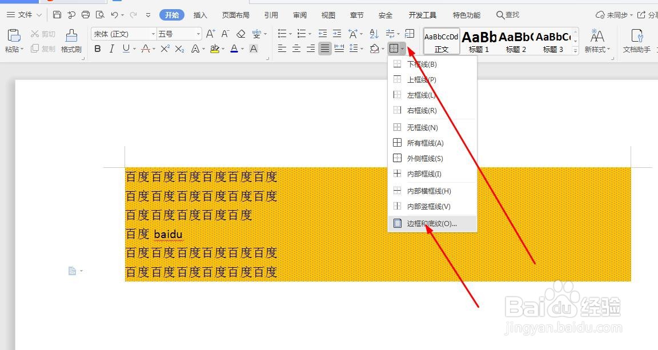Toggle character shading A button
Screen dimensions: 658x350
[254, 49]
